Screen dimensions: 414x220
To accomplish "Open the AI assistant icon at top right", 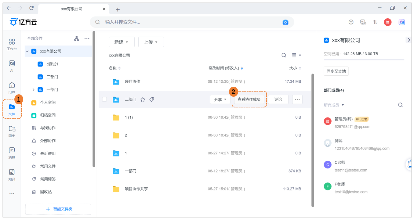I will pyautogui.click(x=401, y=22).
